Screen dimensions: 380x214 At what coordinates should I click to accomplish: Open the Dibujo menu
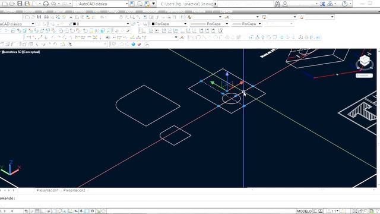(113, 11)
